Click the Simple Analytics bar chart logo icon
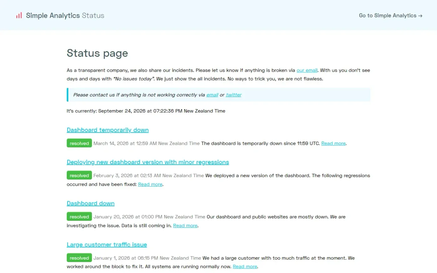This screenshot has height=273, width=437. 19,15
